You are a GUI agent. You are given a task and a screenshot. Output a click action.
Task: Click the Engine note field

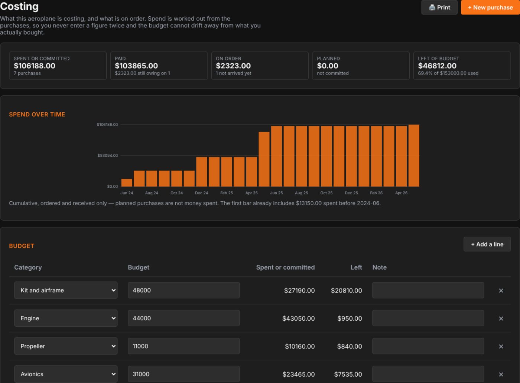tap(428, 318)
